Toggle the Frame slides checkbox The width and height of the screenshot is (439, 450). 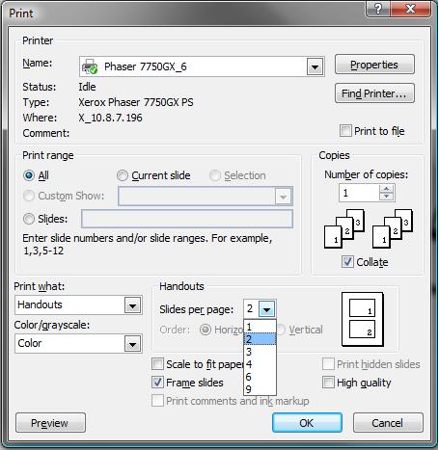tap(157, 383)
